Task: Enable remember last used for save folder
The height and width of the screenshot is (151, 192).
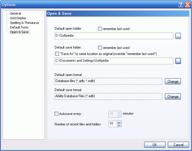Action: coord(100,48)
